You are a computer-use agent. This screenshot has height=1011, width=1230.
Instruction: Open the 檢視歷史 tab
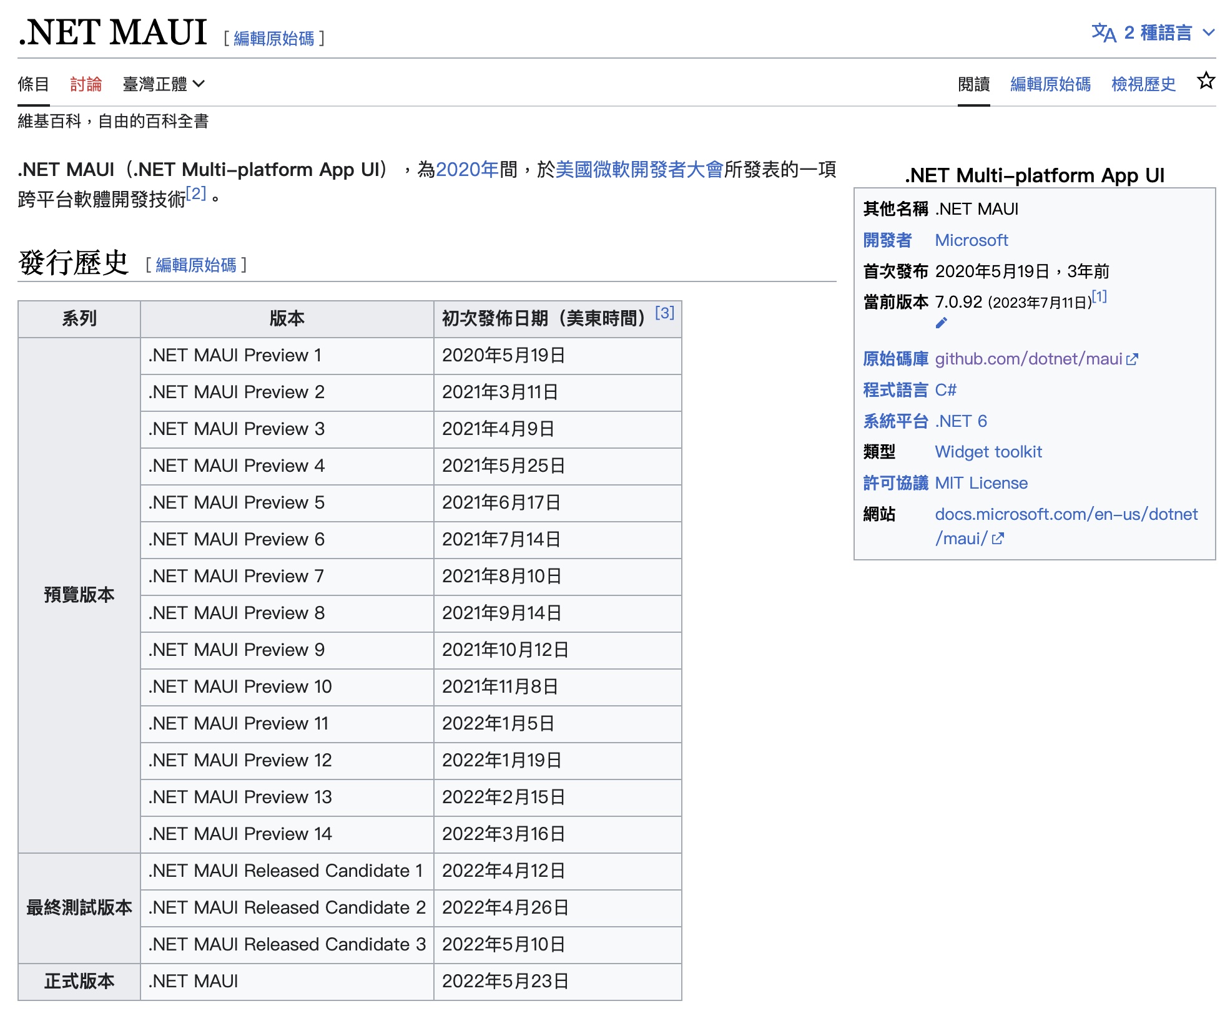pos(1144,84)
